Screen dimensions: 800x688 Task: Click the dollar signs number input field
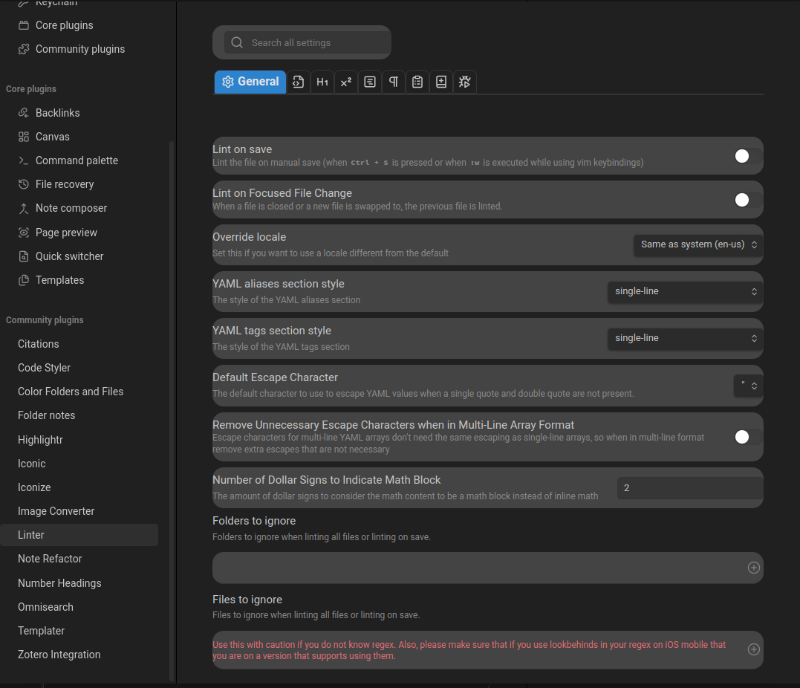click(x=689, y=488)
